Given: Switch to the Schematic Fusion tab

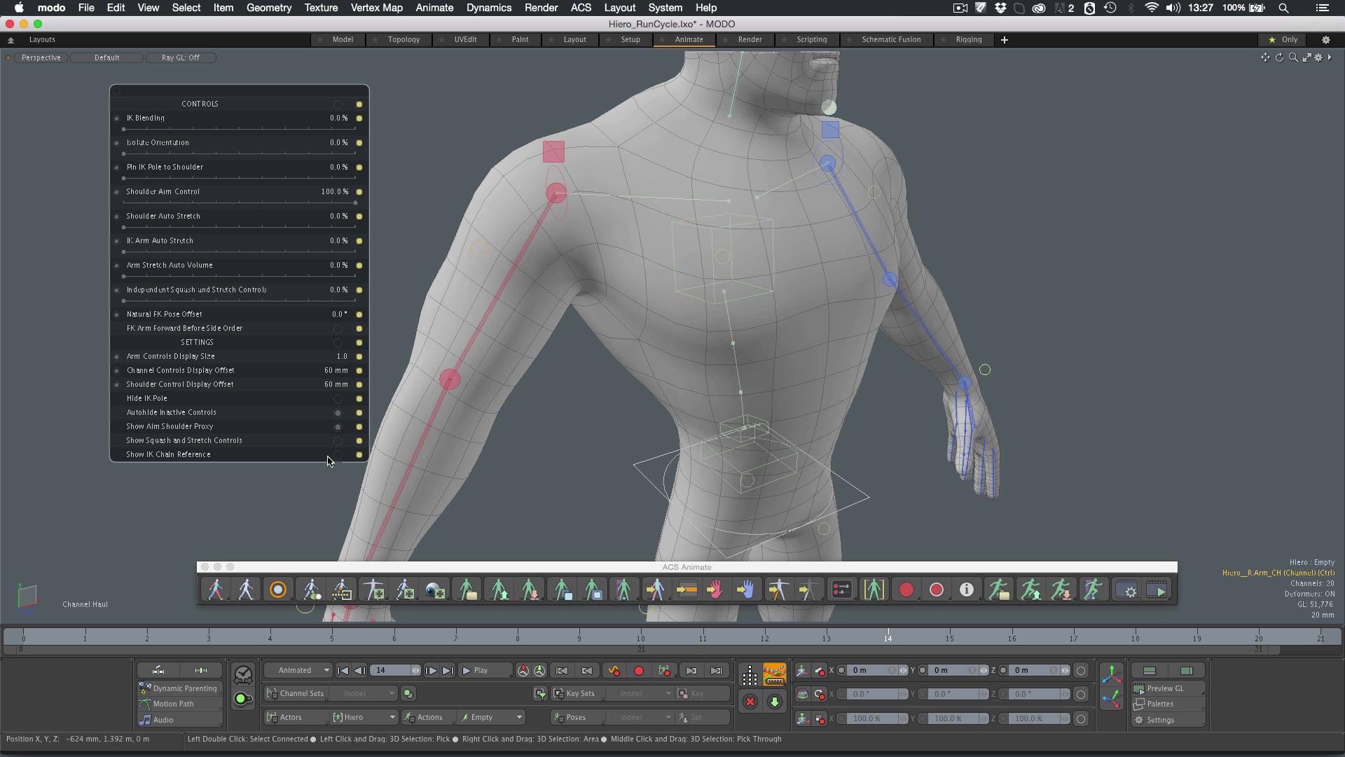Looking at the screenshot, I should tap(891, 40).
